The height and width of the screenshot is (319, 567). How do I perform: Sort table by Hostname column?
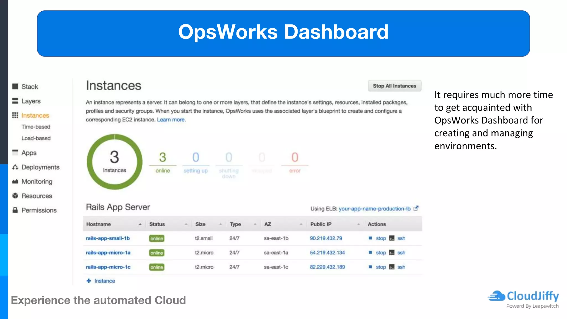(114, 224)
